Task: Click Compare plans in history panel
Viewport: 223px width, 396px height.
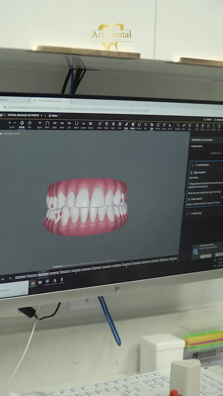Action: [197, 146]
